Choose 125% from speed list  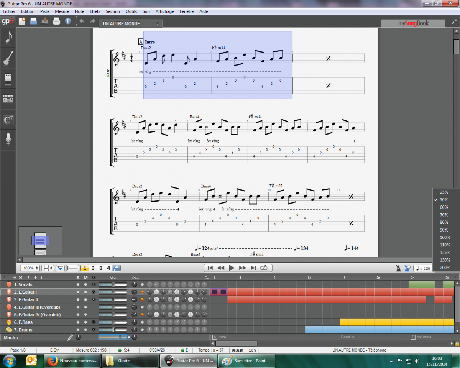445,253
